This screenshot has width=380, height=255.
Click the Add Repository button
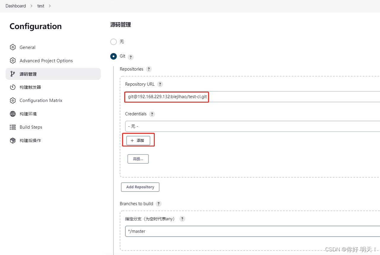140,187
